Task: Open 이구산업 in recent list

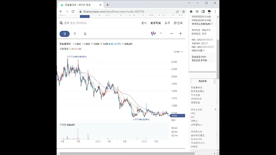Action: pyautogui.click(x=195, y=95)
